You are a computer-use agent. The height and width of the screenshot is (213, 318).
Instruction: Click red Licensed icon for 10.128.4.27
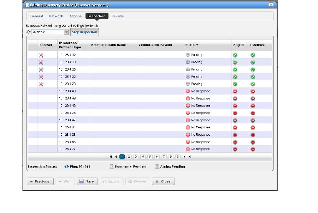[x=253, y=149]
